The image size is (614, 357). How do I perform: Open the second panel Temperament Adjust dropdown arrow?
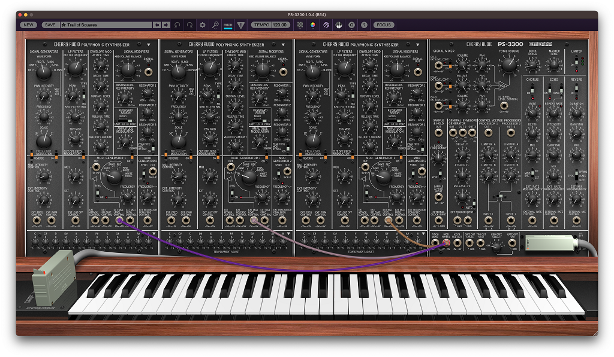[288, 234]
